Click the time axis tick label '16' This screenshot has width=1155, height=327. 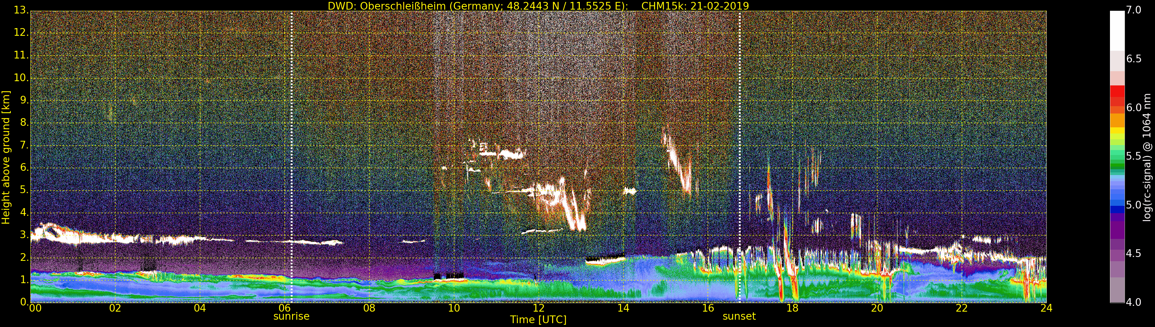point(708,308)
